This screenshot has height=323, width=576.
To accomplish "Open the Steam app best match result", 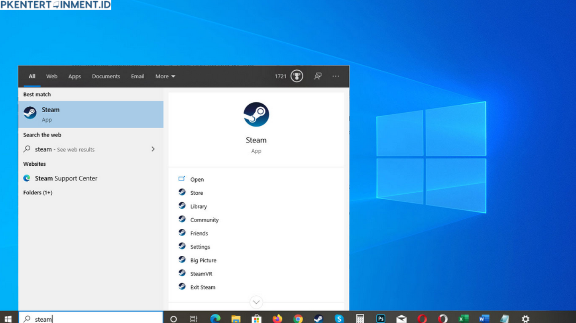I will [x=91, y=114].
